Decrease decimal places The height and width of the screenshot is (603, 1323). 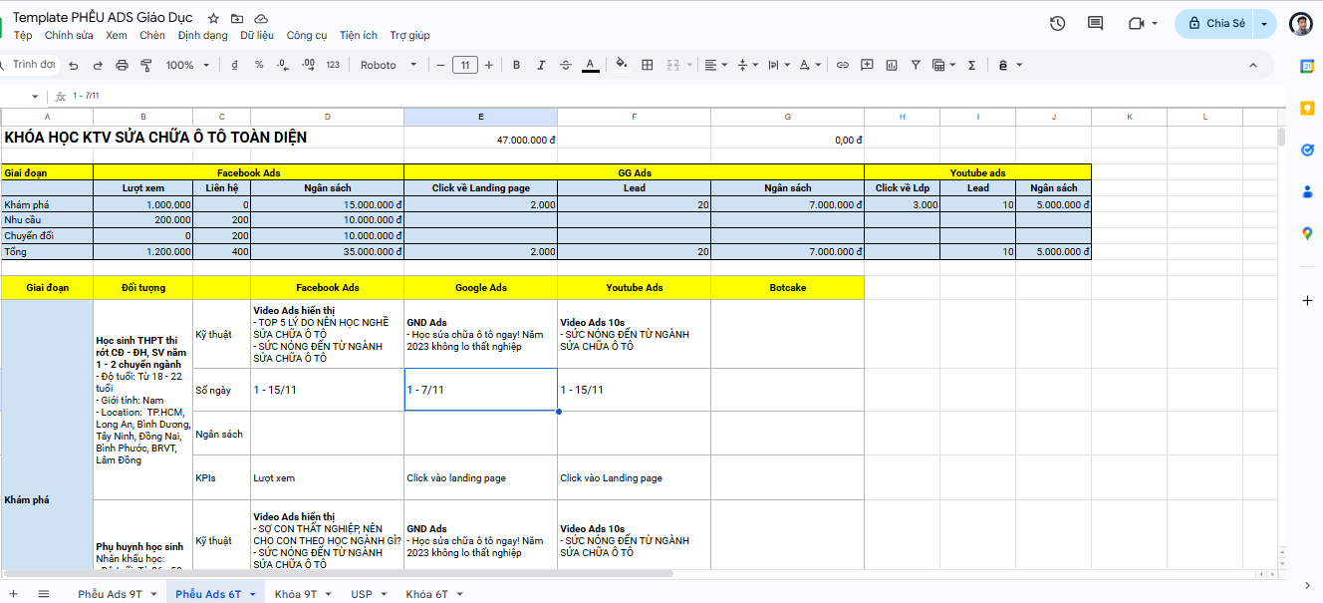[283, 65]
